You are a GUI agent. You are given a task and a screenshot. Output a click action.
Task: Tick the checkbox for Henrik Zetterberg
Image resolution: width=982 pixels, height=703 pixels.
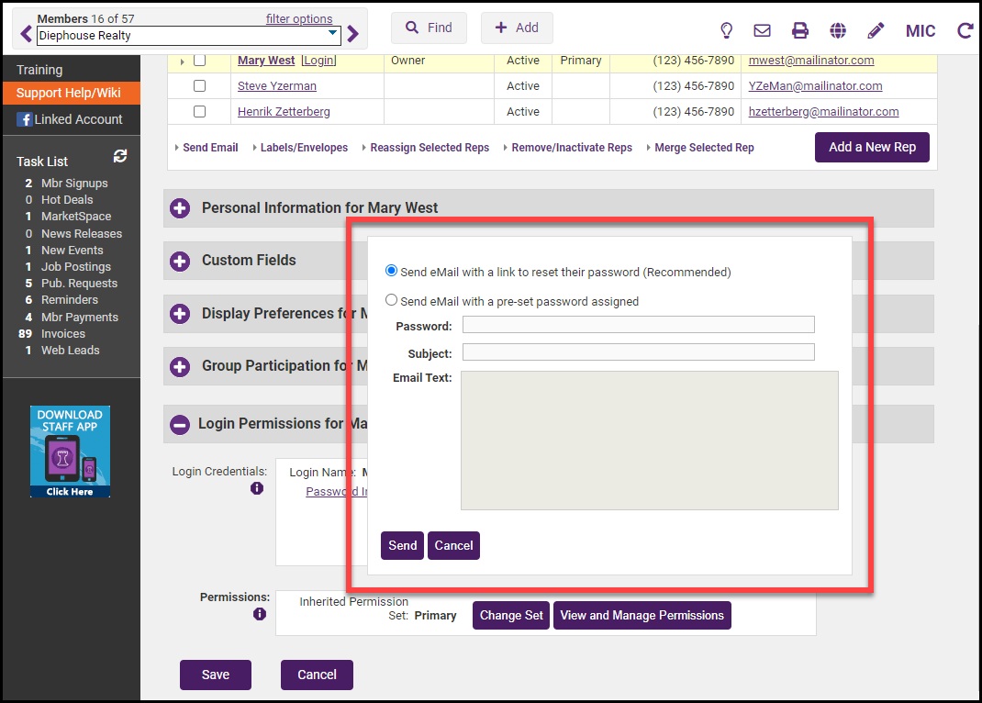(199, 112)
